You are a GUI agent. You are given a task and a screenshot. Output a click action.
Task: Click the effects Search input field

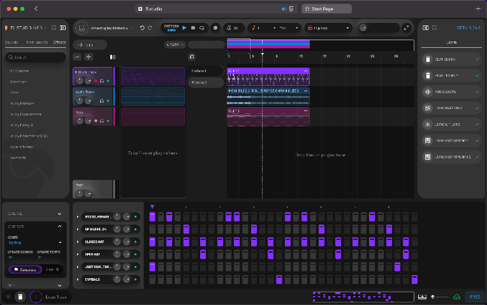[36, 57]
